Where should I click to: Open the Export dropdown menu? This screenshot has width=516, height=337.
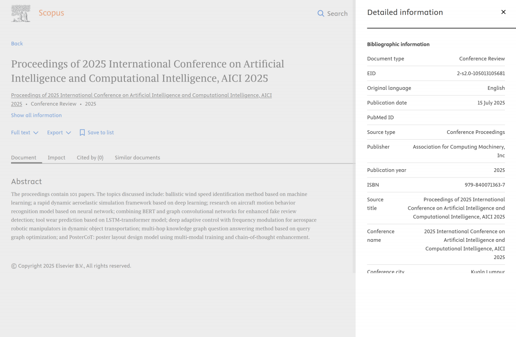pos(59,133)
